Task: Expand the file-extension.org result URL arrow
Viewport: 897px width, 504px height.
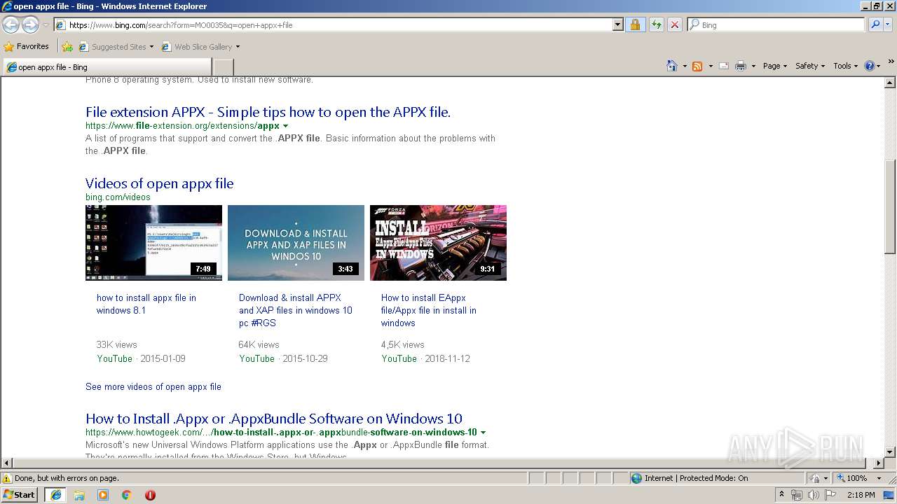Action: pos(286,127)
